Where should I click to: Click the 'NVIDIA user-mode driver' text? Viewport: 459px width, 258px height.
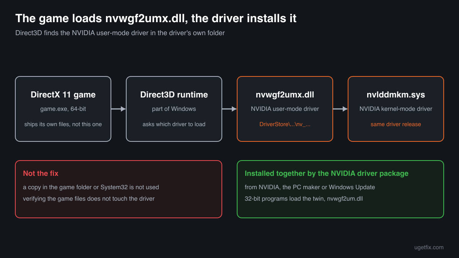285,109
